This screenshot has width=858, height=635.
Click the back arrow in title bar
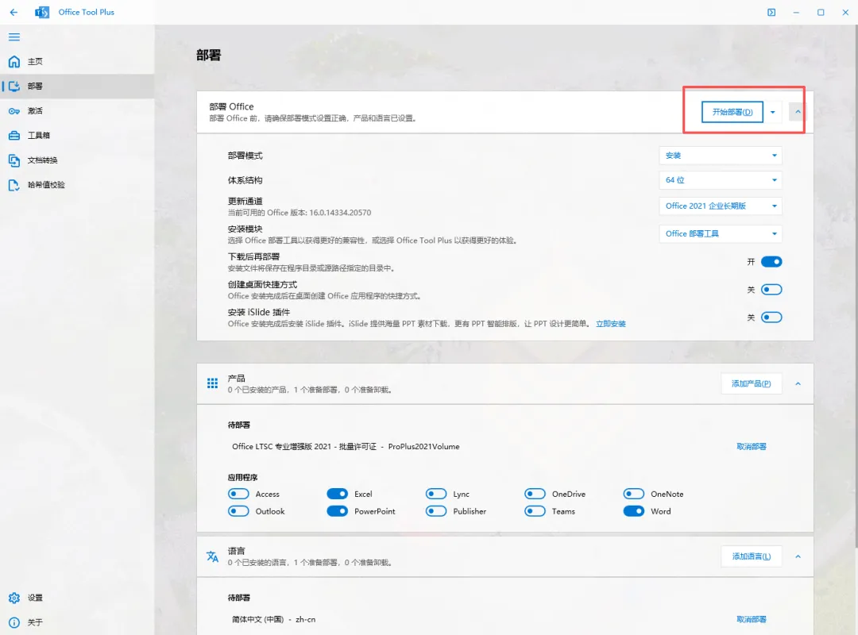click(x=14, y=12)
